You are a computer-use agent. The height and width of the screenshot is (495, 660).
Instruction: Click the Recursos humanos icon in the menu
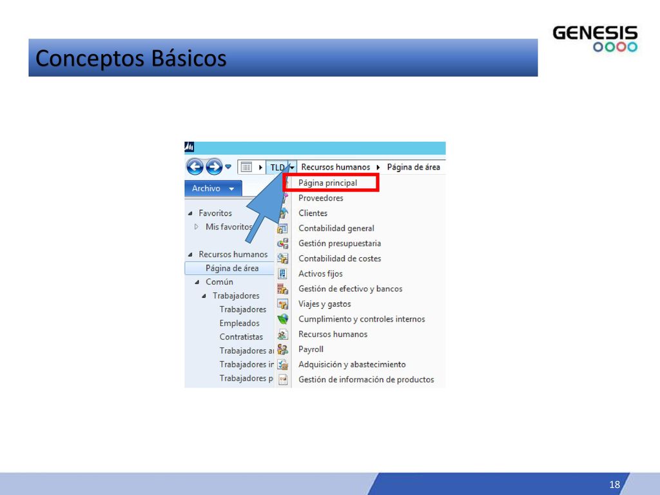(282, 335)
